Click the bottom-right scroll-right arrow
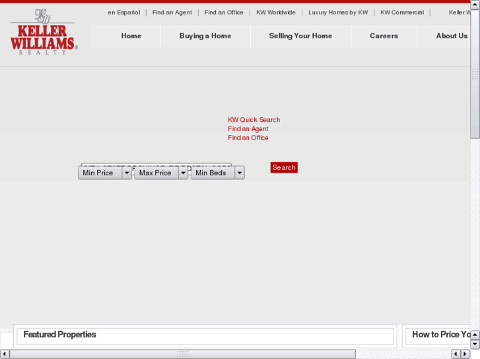This screenshot has height=359, width=480. click(465, 354)
